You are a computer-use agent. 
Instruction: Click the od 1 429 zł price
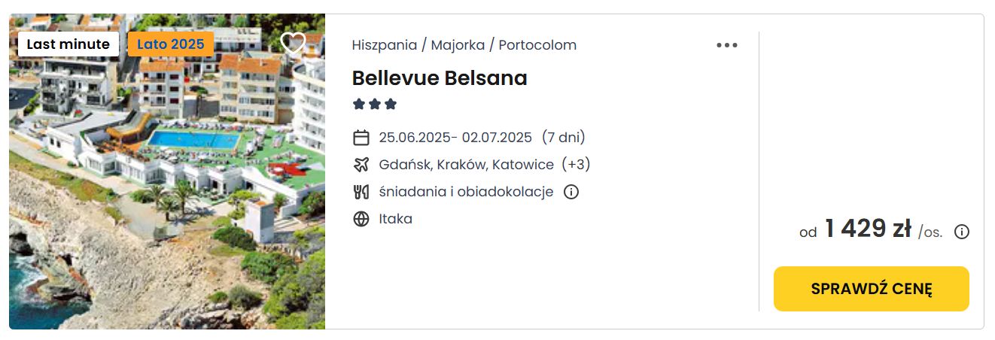coord(871,229)
